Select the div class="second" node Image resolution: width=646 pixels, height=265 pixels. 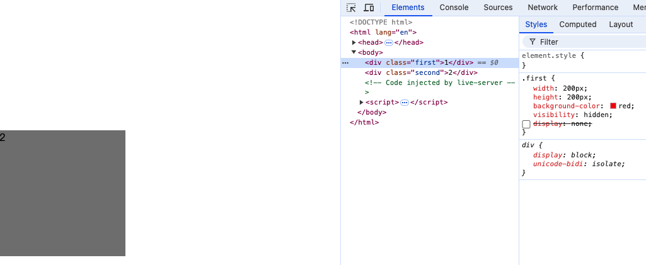pos(421,73)
